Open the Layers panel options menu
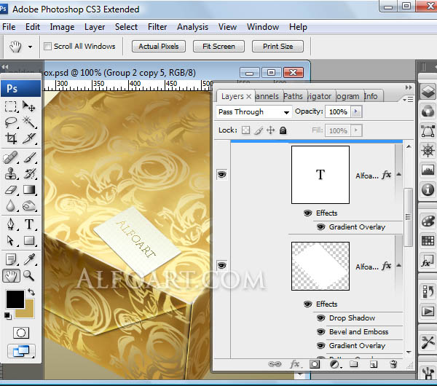This screenshot has width=437, height=386. [408, 99]
